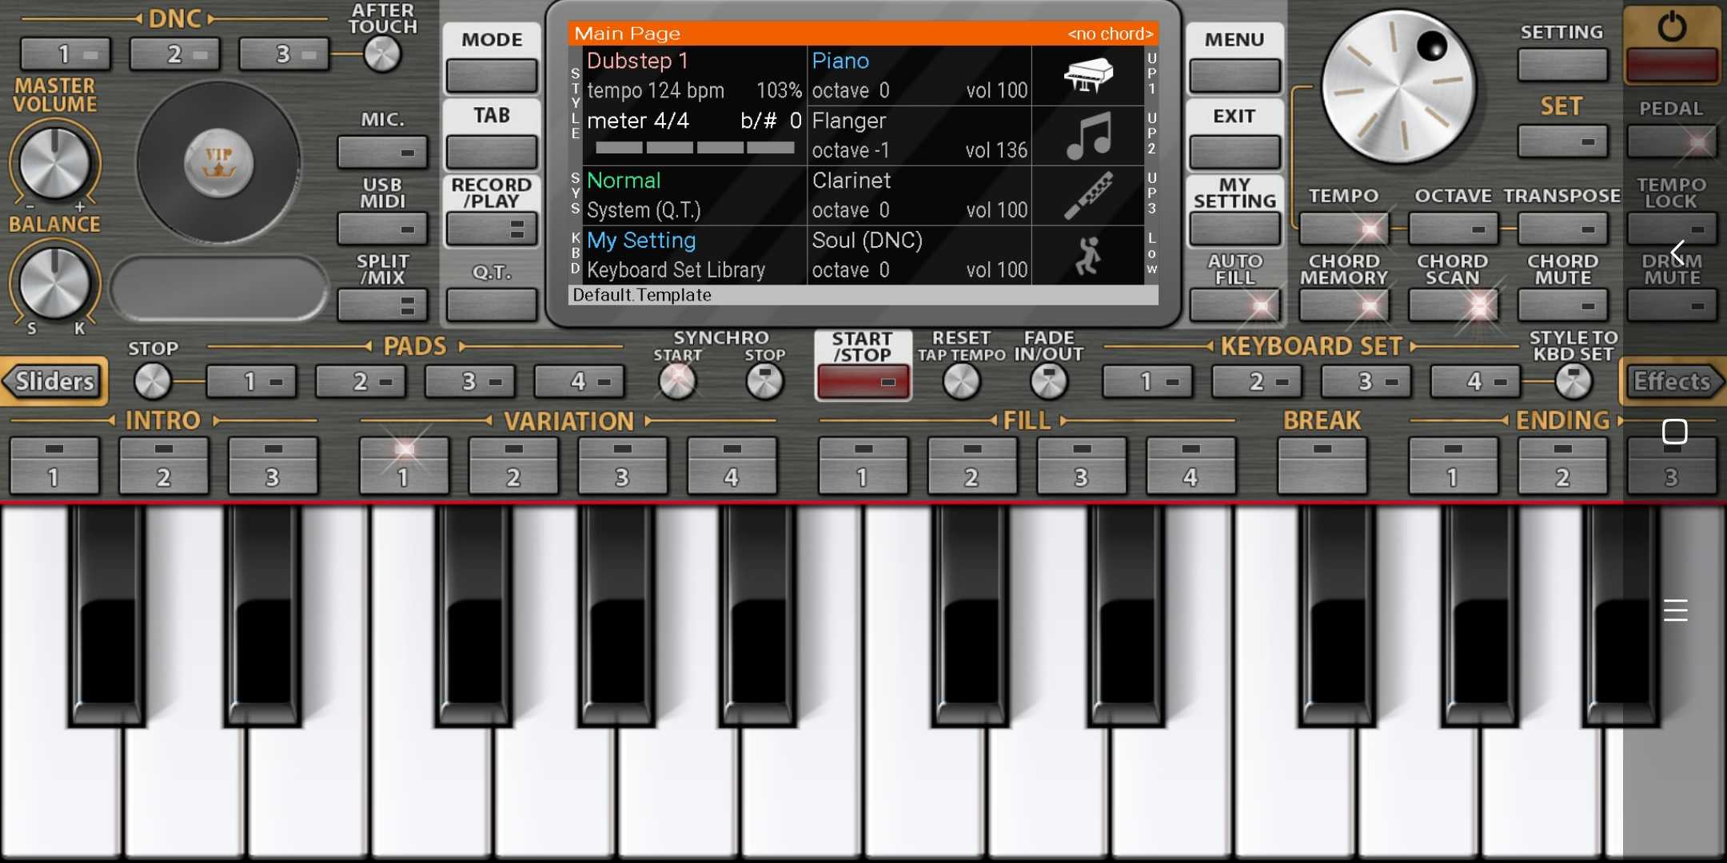Click the VIP crown disc logo
The image size is (1727, 863).
point(218,163)
